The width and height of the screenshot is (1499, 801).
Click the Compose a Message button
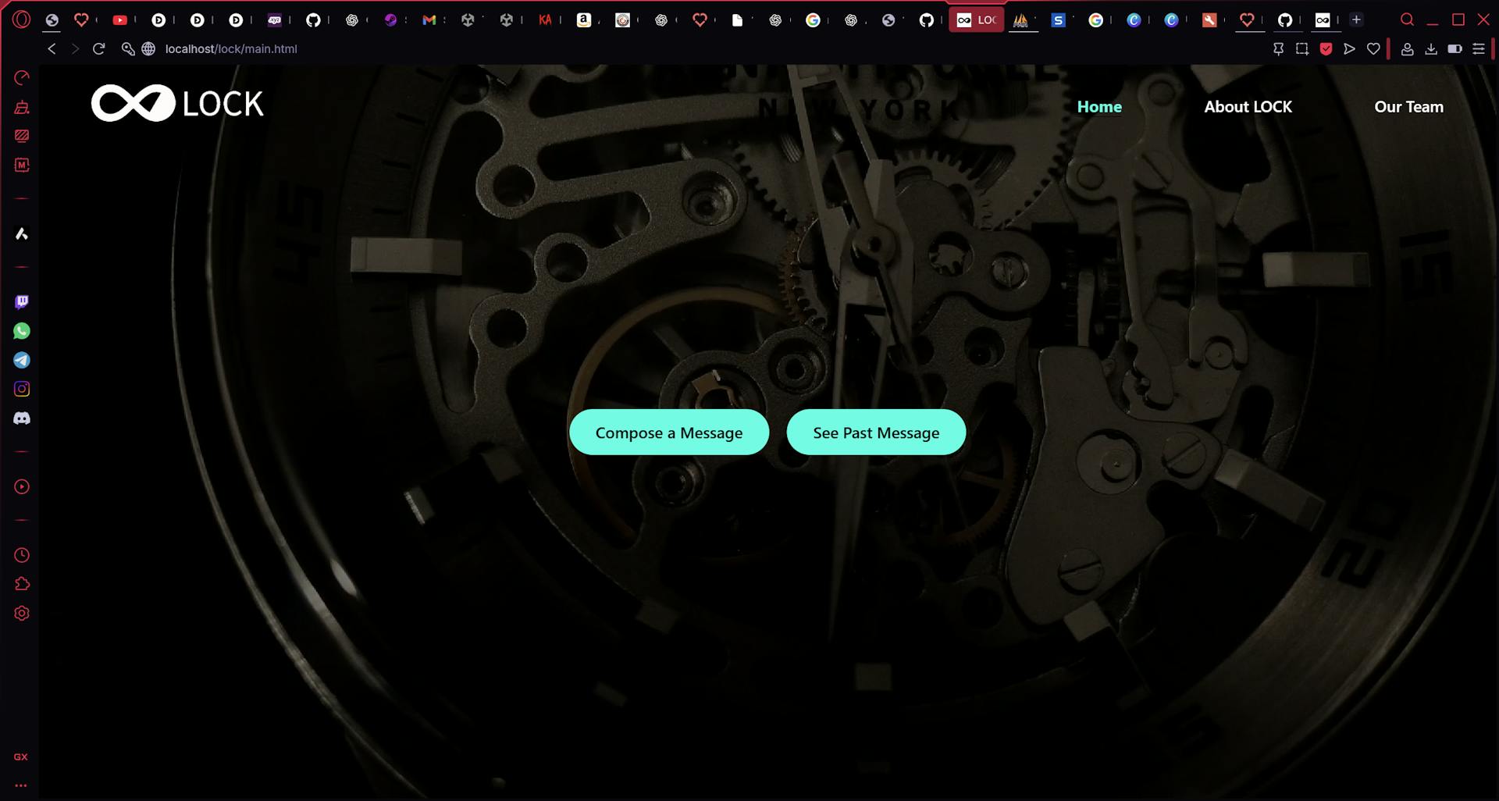click(669, 433)
